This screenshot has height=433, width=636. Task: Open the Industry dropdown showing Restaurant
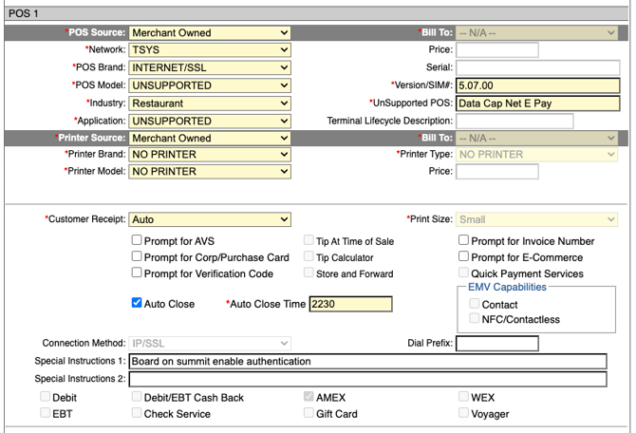210,103
